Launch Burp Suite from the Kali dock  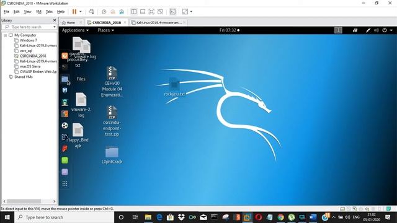click(x=65, y=114)
